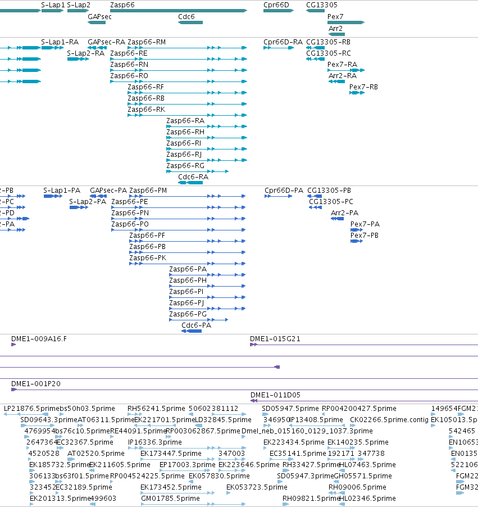Select protein S-Lap1-PA

62,191
